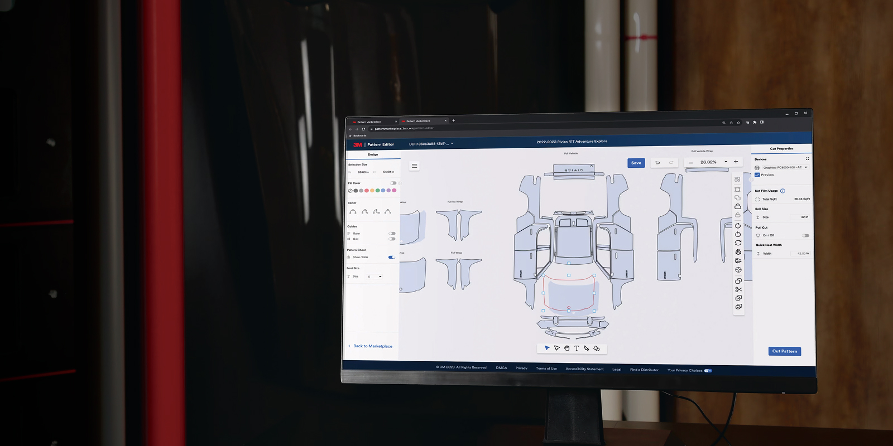Click the flip vertical mirror icon
Viewport: 893px width, 446px height.
click(738, 261)
